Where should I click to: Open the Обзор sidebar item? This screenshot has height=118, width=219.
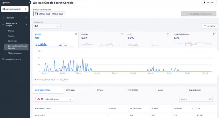pyautogui.click(x=11, y=31)
